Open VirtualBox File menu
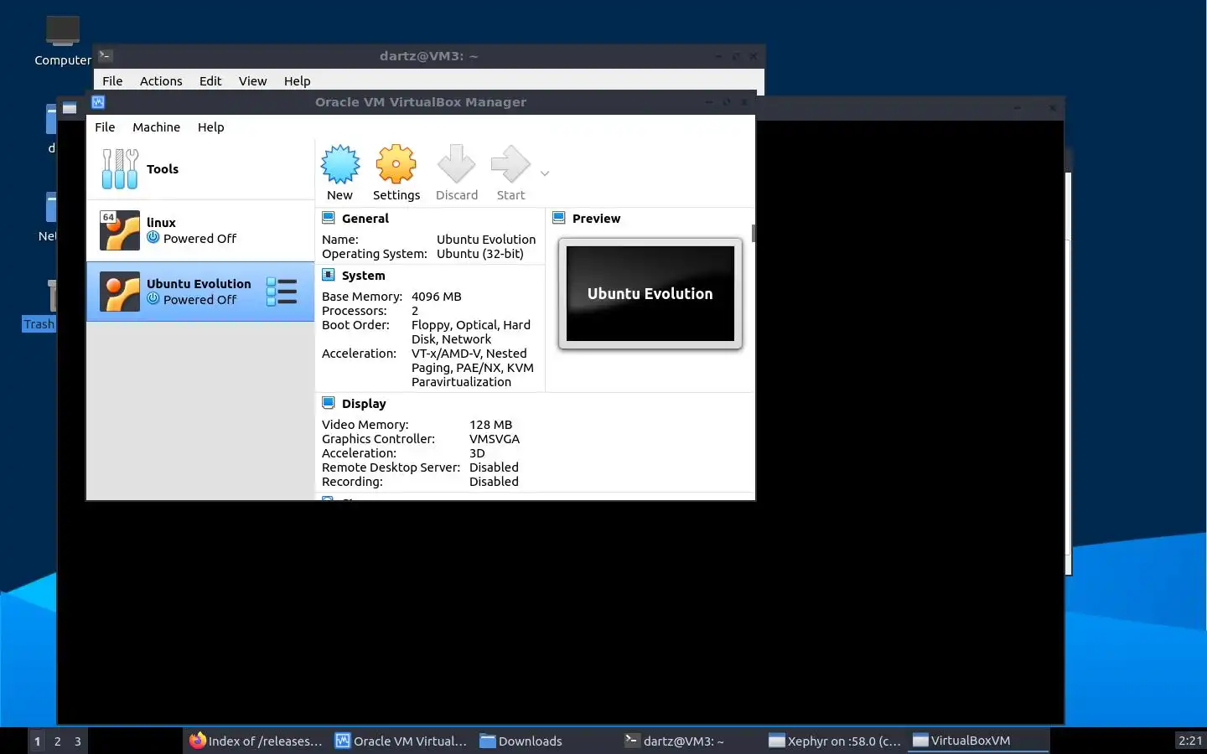The image size is (1207, 754). (105, 127)
